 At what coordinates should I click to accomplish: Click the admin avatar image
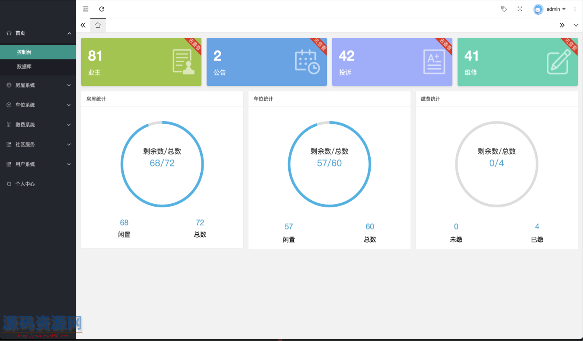point(538,9)
